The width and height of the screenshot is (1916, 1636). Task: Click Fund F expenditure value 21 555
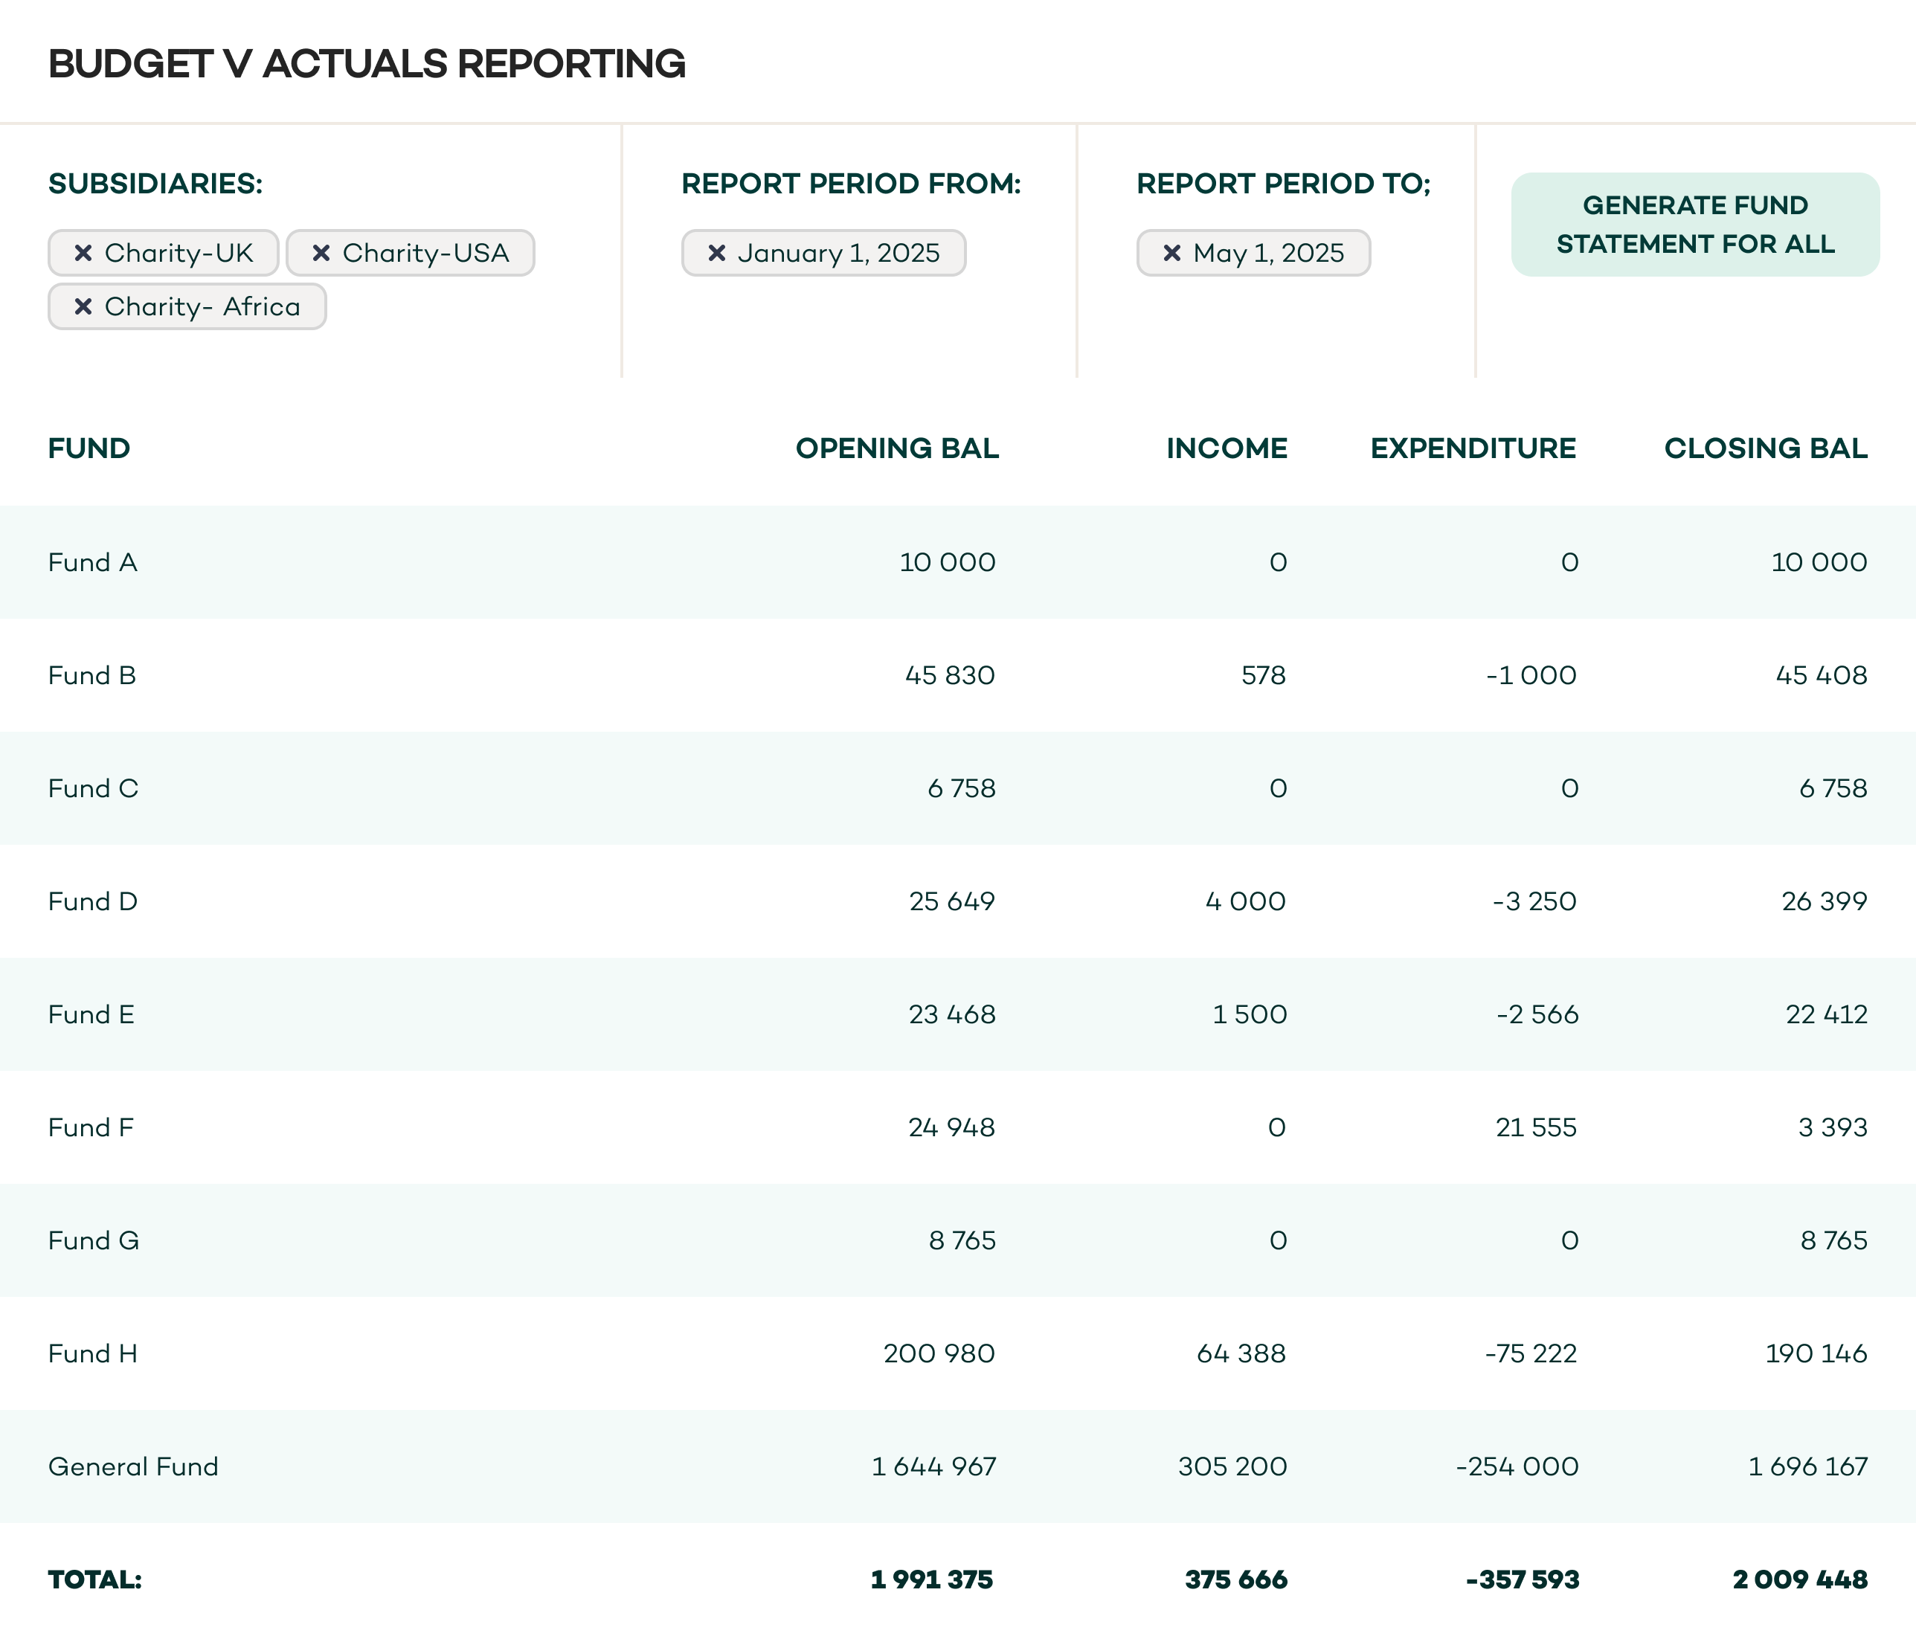pos(1535,1127)
